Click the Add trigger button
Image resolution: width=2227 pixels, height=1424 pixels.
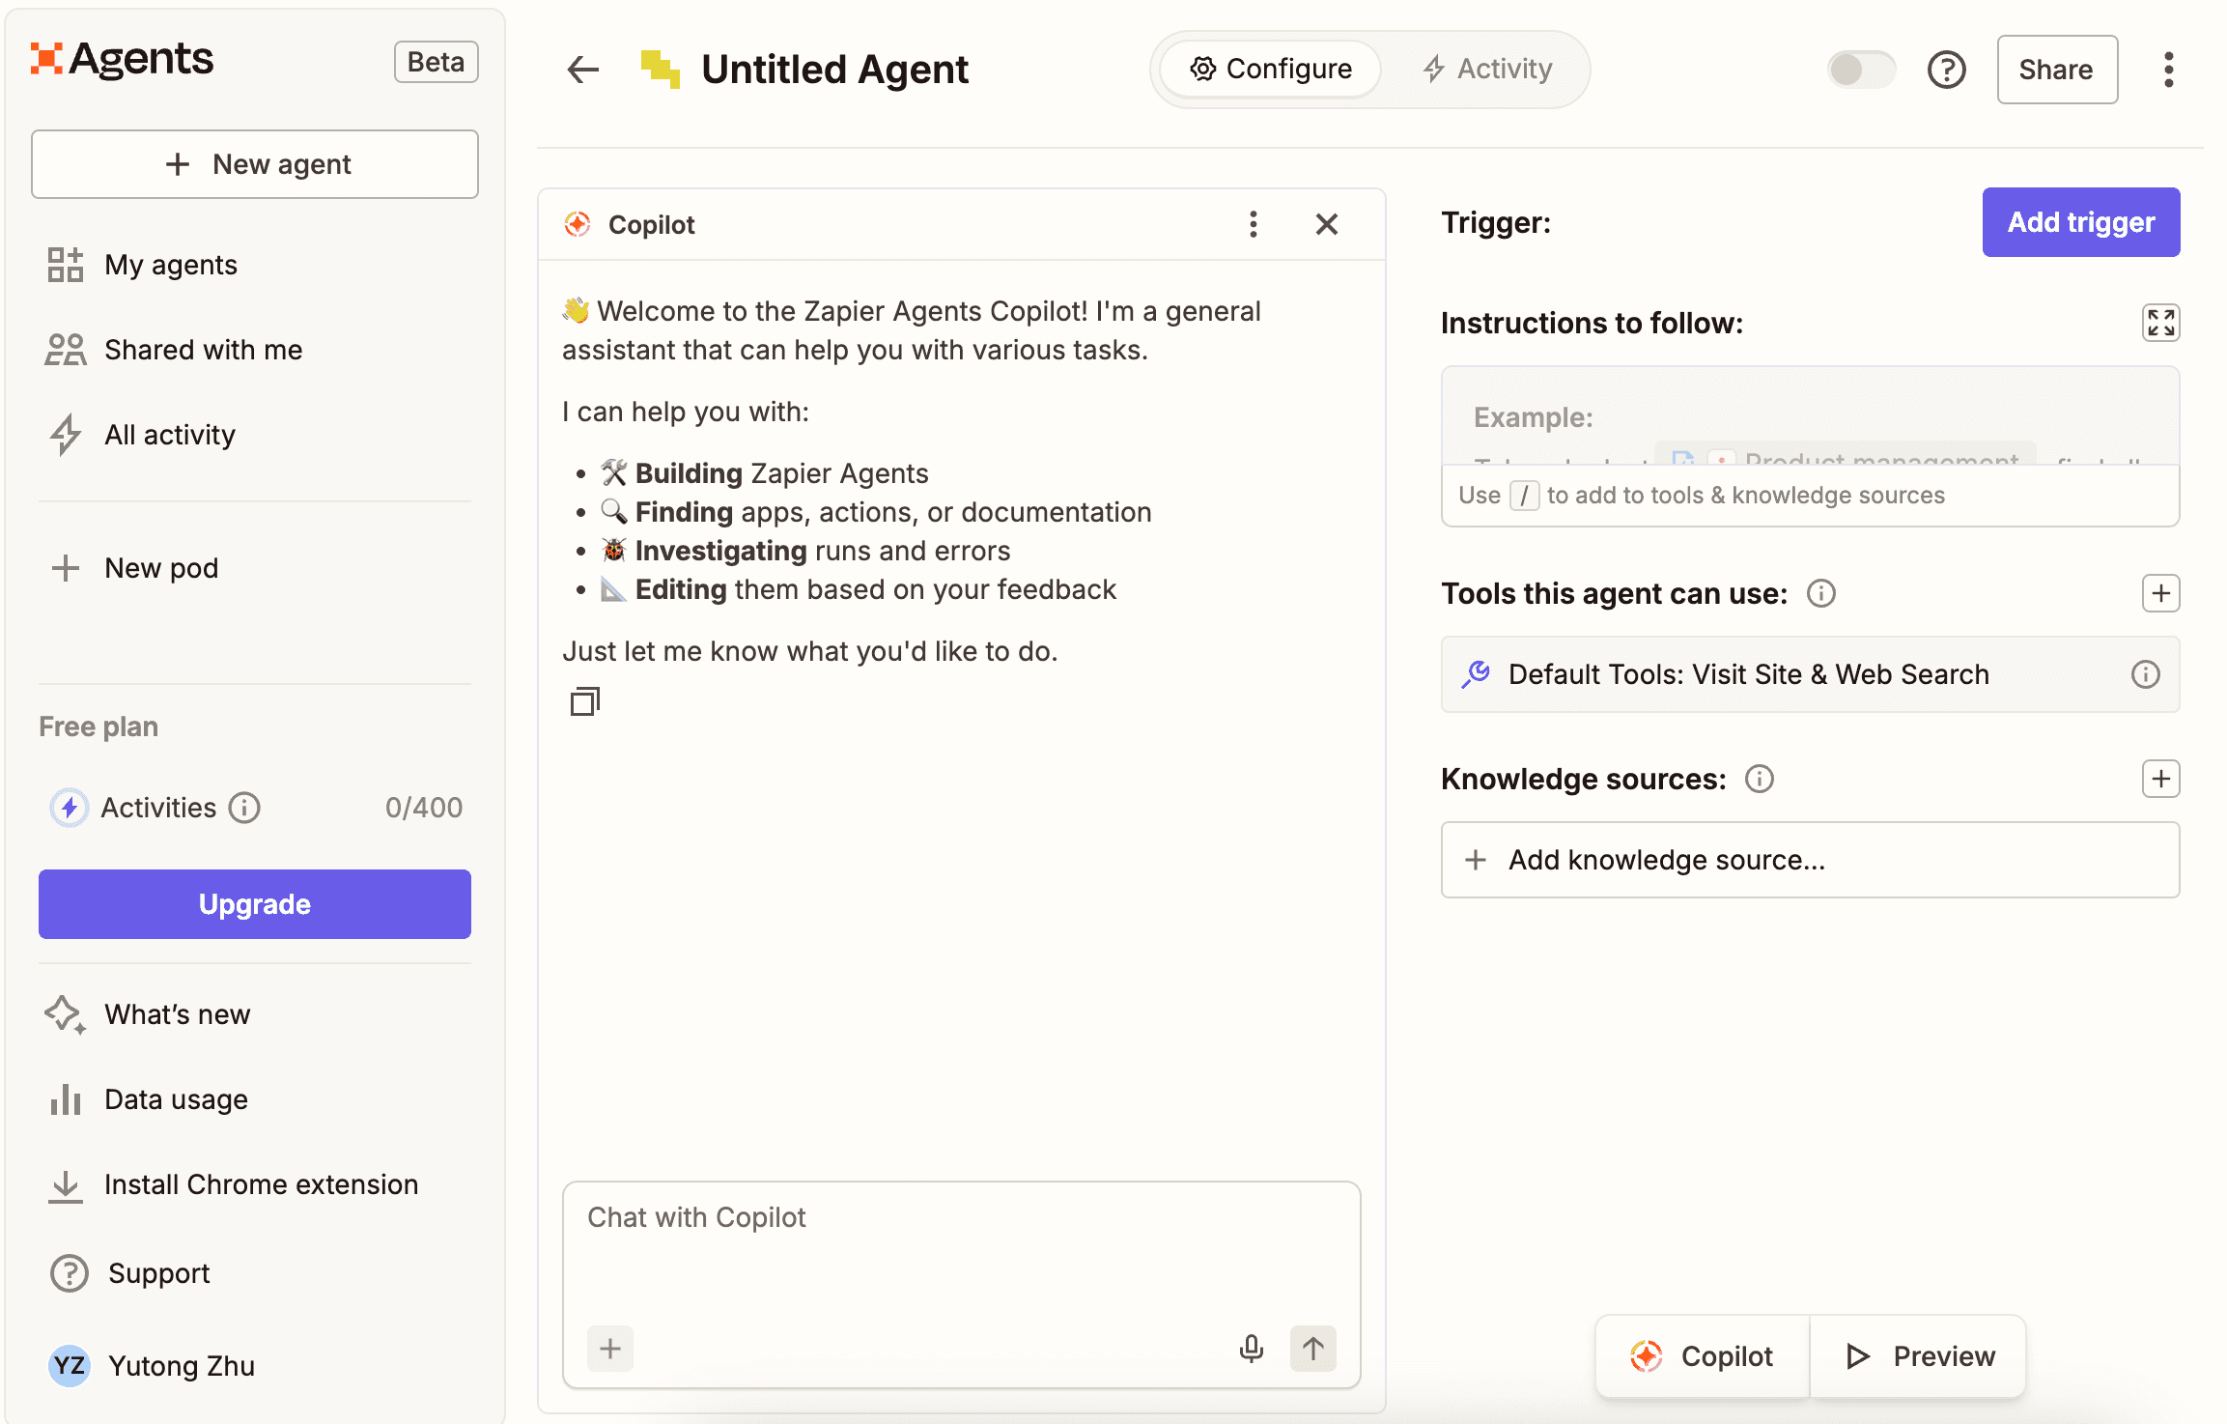tap(2080, 222)
